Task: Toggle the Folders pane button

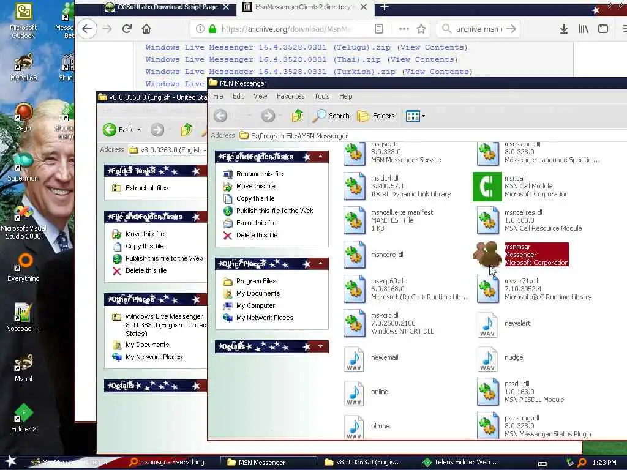Action: tap(375, 116)
